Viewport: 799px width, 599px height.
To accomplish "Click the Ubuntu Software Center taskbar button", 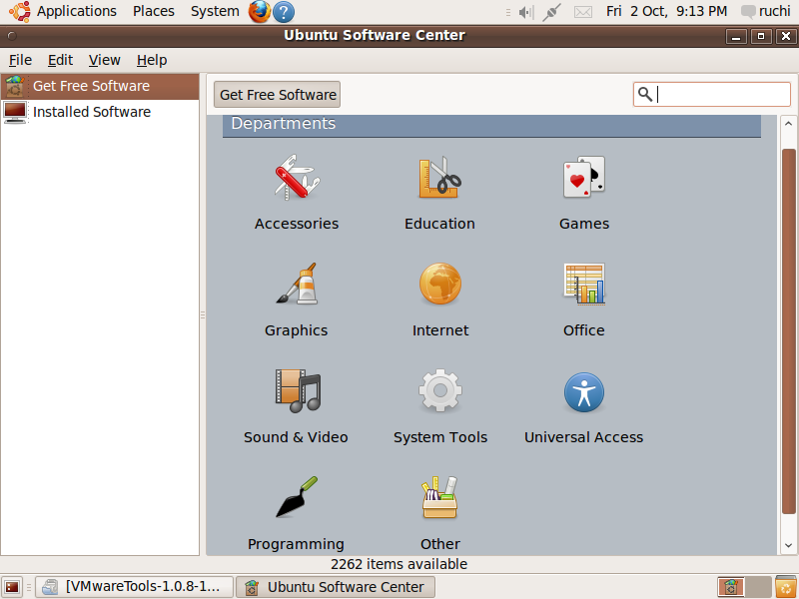I will [x=336, y=587].
